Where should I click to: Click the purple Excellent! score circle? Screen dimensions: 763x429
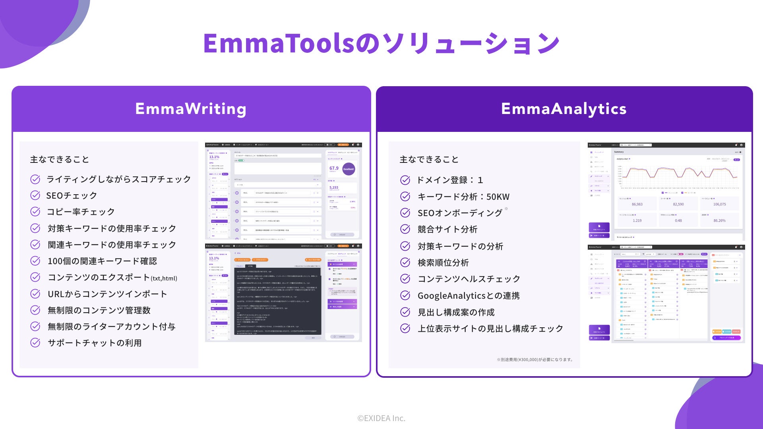tap(349, 169)
